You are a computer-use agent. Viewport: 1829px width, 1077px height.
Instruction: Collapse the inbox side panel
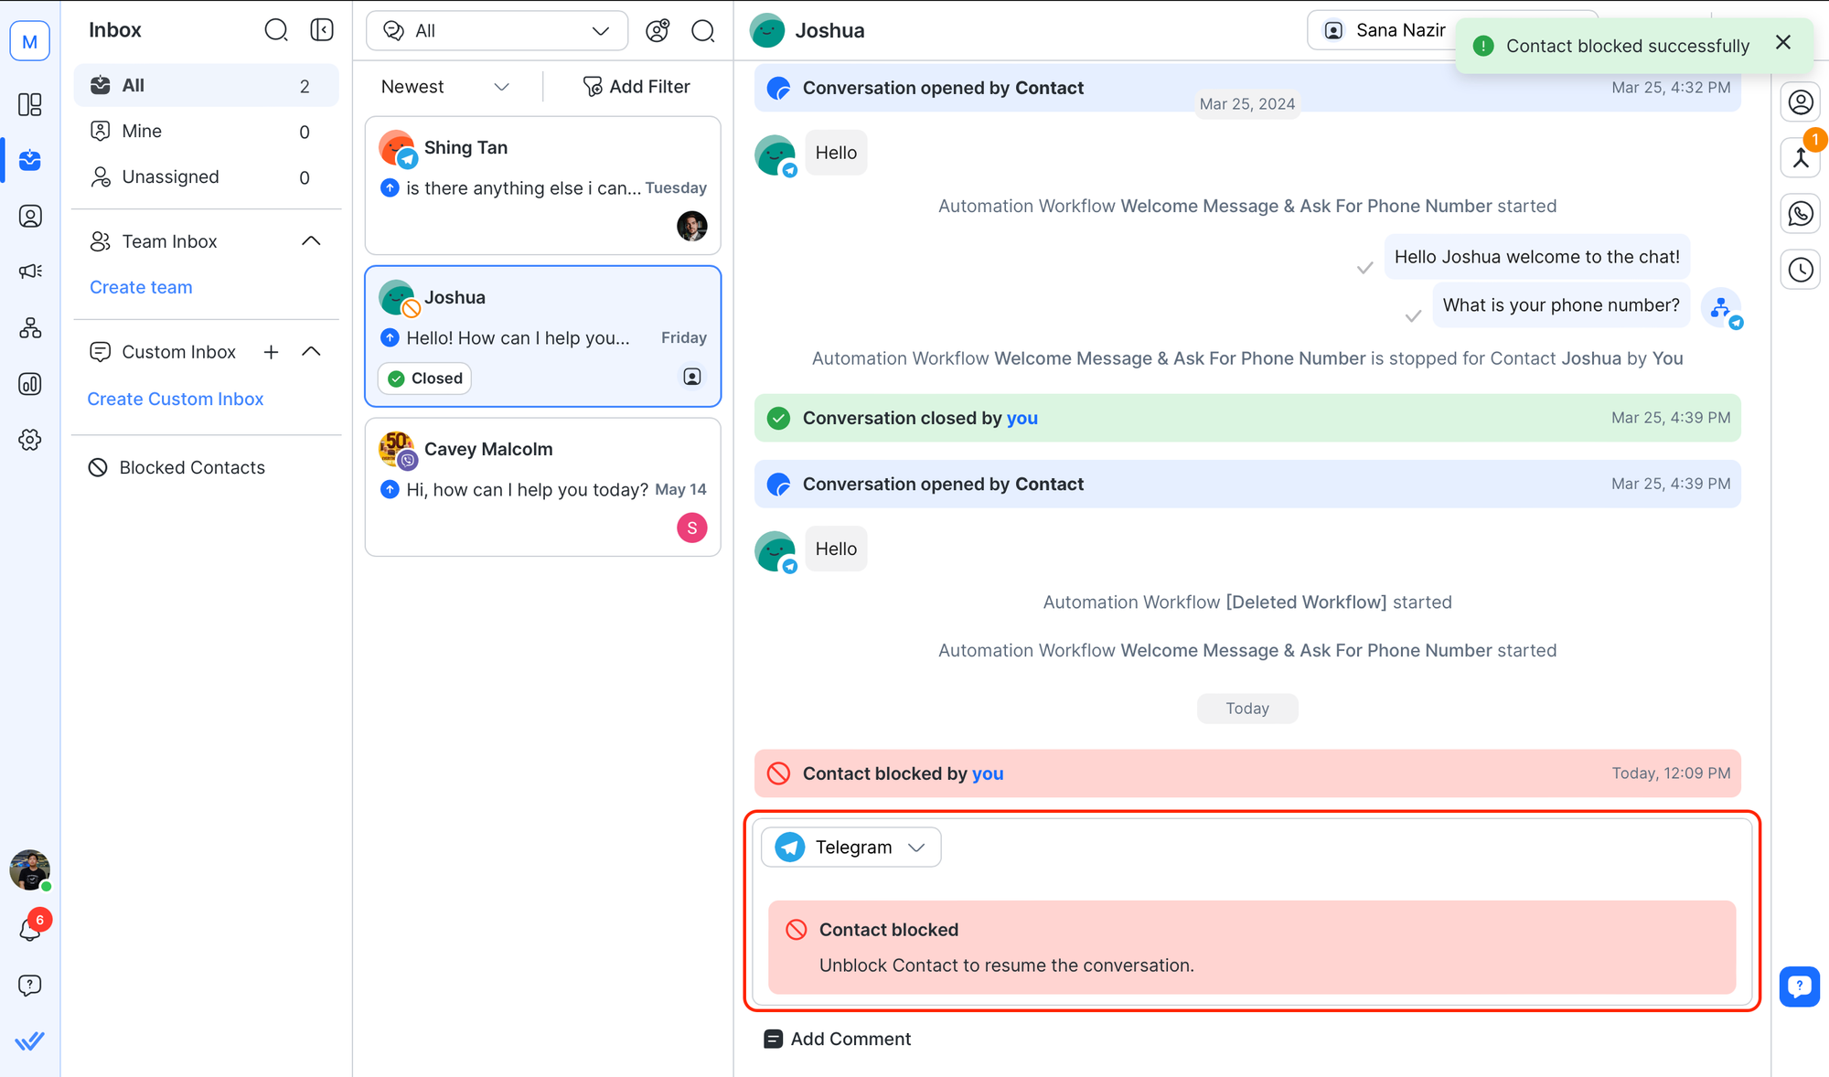point(322,30)
